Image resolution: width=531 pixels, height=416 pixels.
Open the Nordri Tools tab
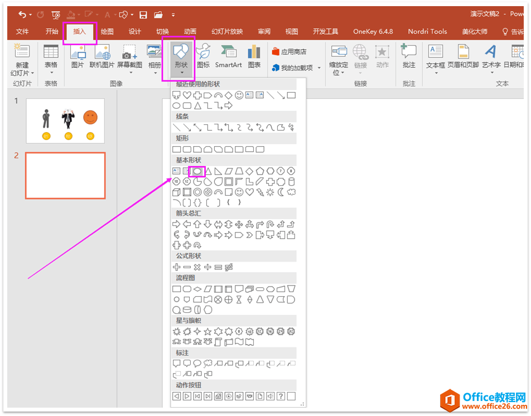point(427,31)
